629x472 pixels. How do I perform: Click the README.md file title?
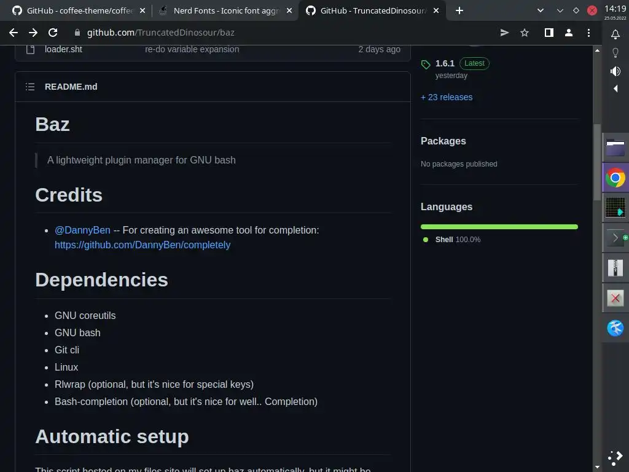(x=71, y=87)
